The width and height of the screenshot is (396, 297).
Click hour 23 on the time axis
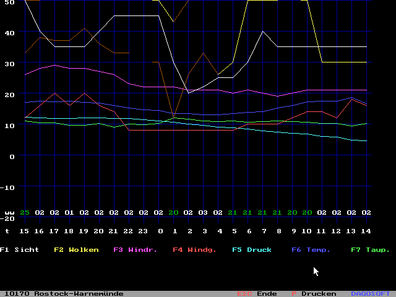pyautogui.click(x=144, y=230)
